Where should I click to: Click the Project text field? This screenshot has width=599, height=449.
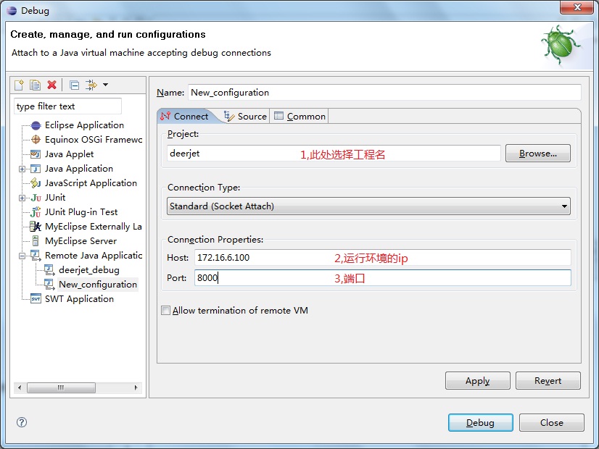pyautogui.click(x=334, y=154)
